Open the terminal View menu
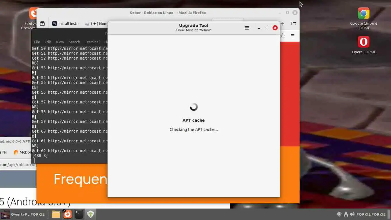The image size is (391, 220). 60,42
